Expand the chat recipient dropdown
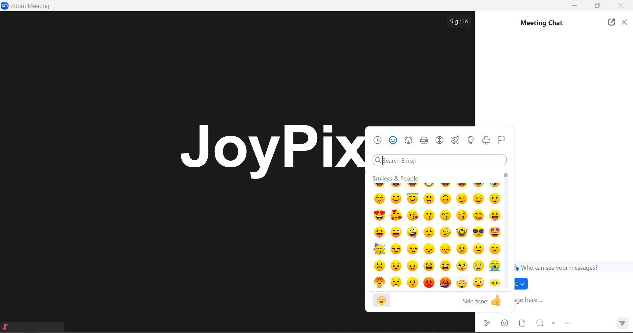Image resolution: width=633 pixels, height=333 pixels. click(521, 284)
